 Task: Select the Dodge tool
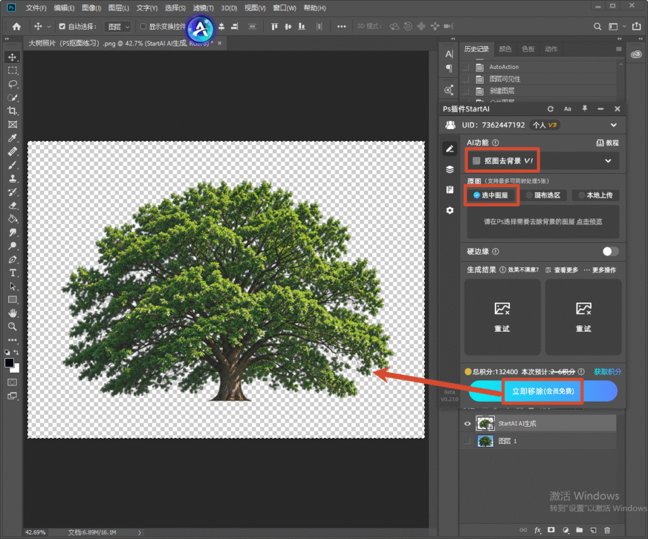[13, 246]
